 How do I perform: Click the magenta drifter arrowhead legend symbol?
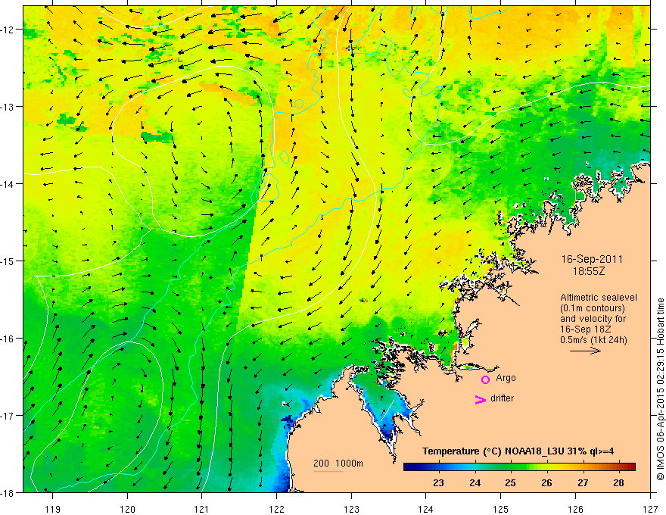481,399
